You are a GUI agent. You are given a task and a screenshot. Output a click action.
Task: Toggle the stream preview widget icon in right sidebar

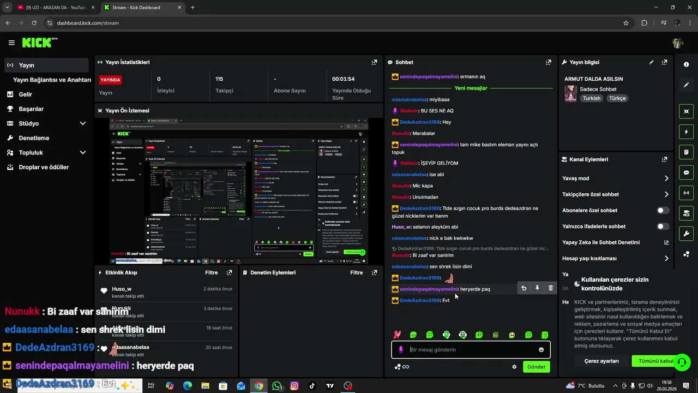[x=686, y=111]
